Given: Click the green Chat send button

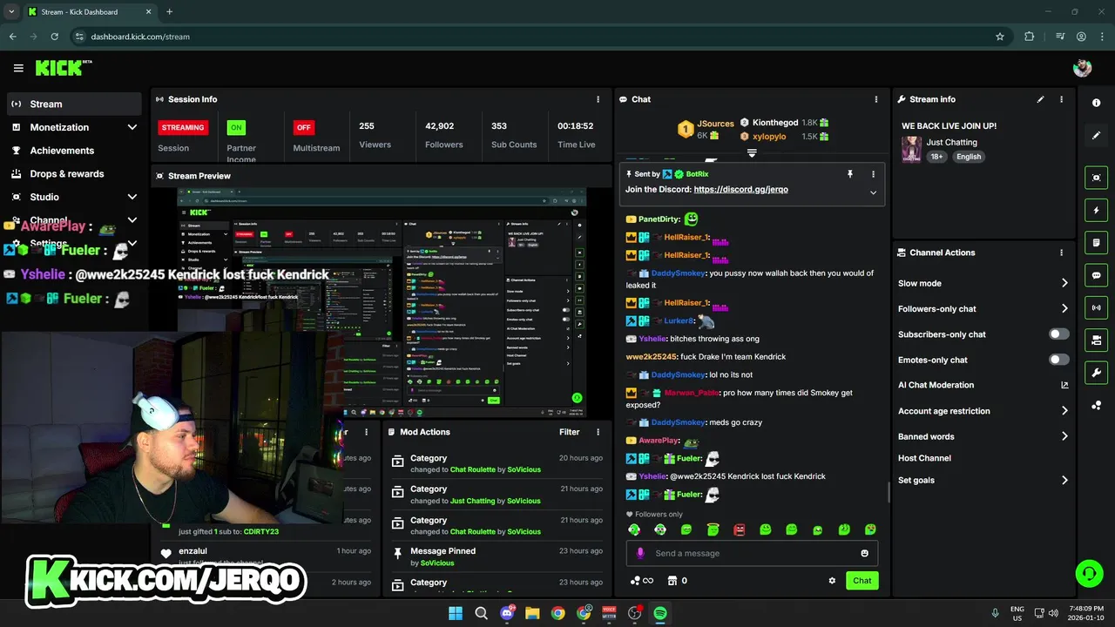Looking at the screenshot, I should [862, 581].
